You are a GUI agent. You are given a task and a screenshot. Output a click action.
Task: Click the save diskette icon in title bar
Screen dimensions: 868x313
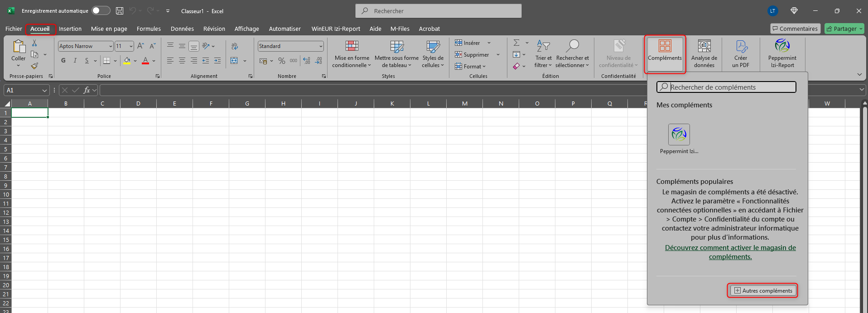120,11
